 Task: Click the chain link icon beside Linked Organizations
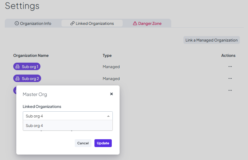click(x=72, y=23)
